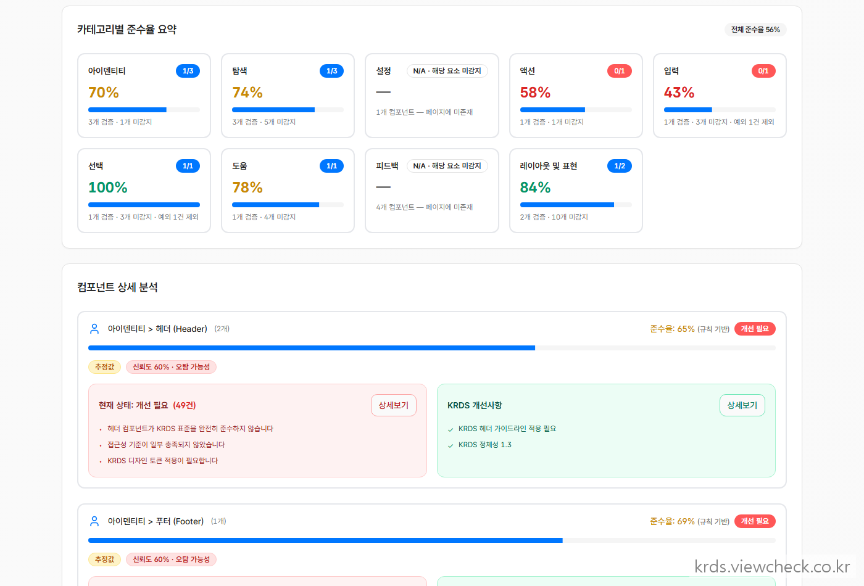Click the user icon beside 푸터 (Footer)
The image size is (864, 586).
(94, 521)
